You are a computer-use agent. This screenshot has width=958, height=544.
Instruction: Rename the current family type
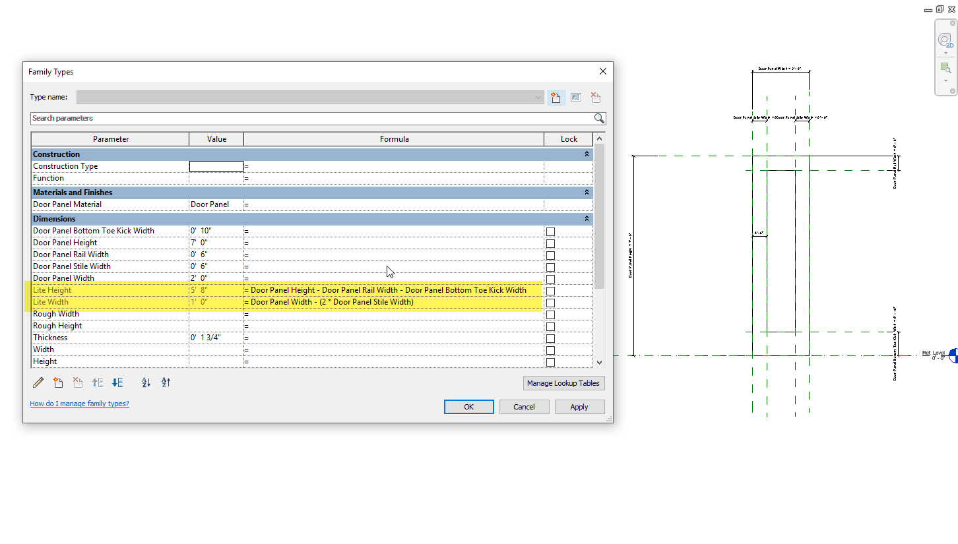pos(575,97)
